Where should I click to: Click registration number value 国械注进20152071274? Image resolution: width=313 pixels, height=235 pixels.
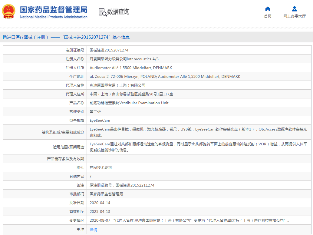point(109,50)
